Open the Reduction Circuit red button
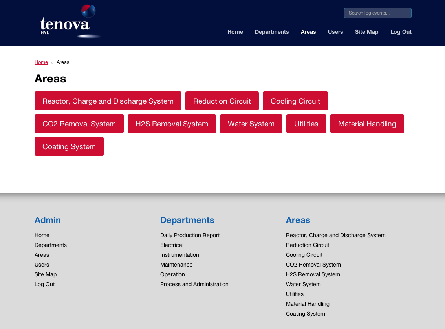 [x=222, y=101]
